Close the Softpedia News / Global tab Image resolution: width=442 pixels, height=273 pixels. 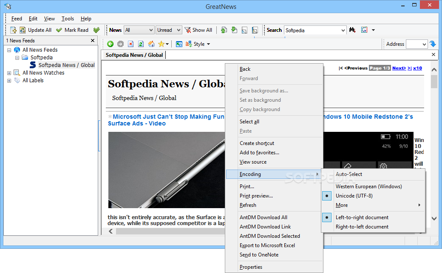click(x=433, y=55)
